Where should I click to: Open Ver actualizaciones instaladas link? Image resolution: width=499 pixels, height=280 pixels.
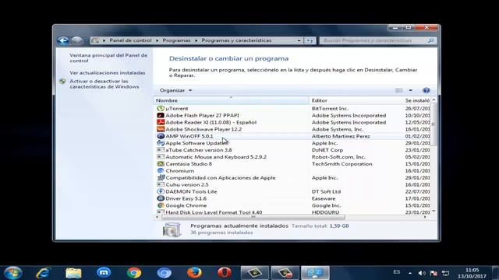(108, 72)
